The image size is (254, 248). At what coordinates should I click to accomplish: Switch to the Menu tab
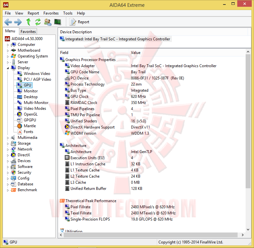point(10,31)
